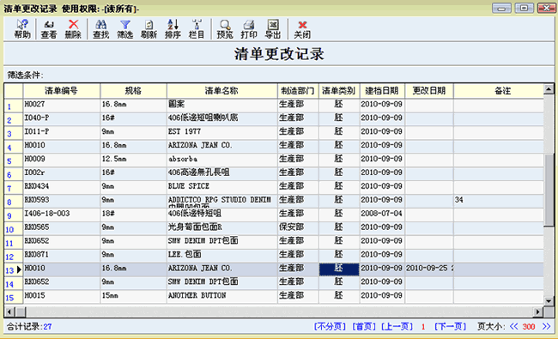Click the vertical scrollbar up arrow
The image size is (558, 339).
click(x=549, y=89)
